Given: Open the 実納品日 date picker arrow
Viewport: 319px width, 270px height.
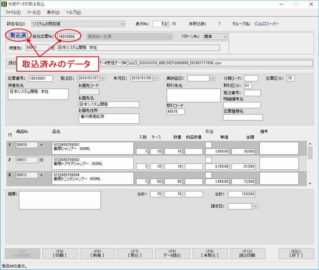Looking at the screenshot, I should tap(212, 78).
